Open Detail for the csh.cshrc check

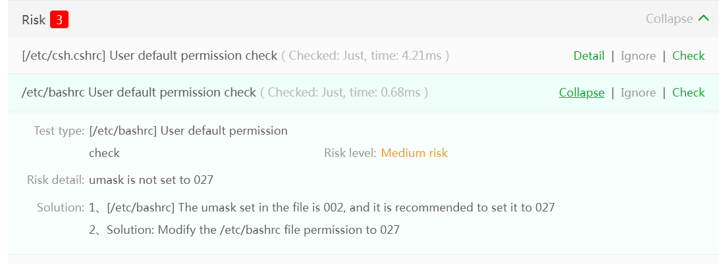coord(589,56)
